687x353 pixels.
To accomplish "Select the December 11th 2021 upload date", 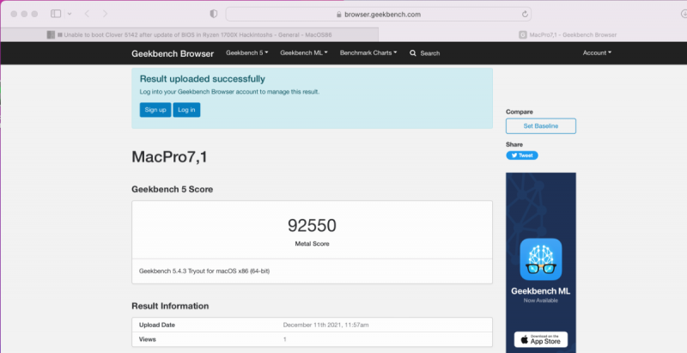I will point(326,325).
